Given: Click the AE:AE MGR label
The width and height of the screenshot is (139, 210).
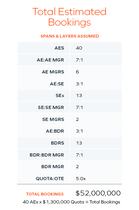Looking at the screenshot, I should point(50,60).
